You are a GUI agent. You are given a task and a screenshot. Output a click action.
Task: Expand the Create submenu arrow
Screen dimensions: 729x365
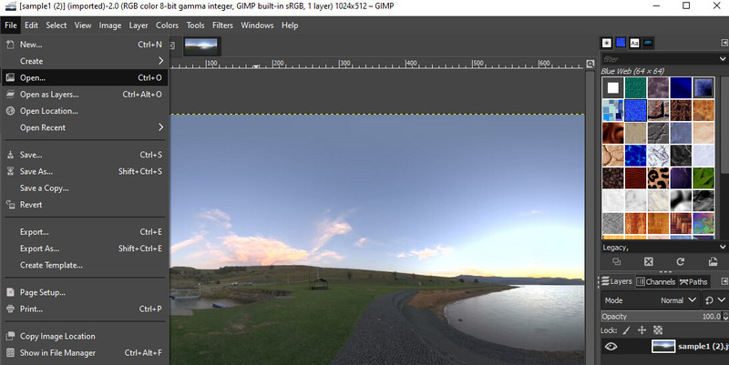(x=160, y=61)
